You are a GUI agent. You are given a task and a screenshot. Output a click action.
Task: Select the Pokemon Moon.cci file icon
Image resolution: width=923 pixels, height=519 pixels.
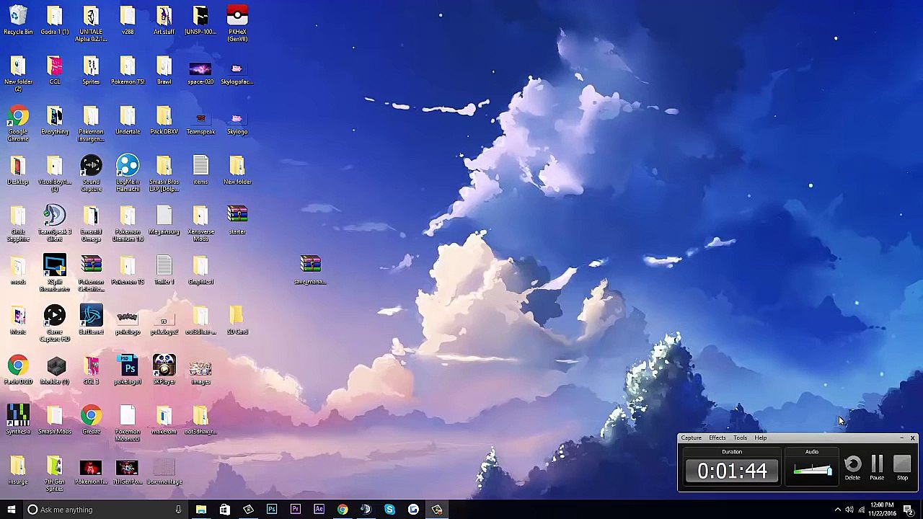tap(128, 423)
